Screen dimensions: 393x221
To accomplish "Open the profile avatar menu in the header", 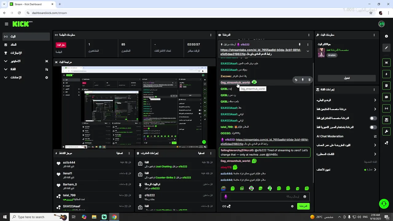I will click(382, 24).
